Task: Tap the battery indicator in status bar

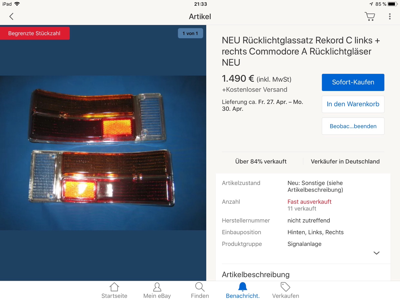Action: tap(392, 4)
